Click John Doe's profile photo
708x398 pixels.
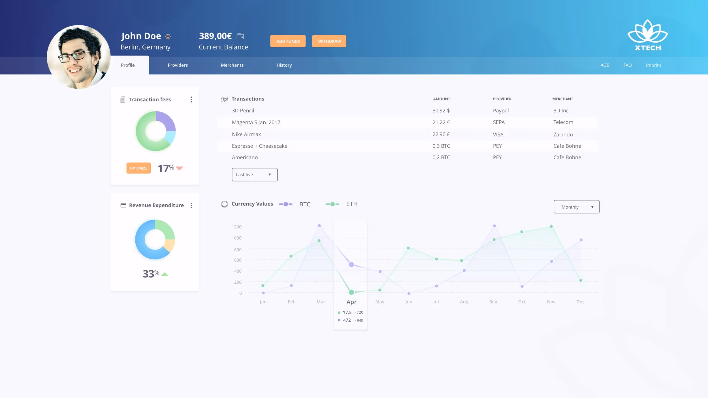pyautogui.click(x=79, y=57)
